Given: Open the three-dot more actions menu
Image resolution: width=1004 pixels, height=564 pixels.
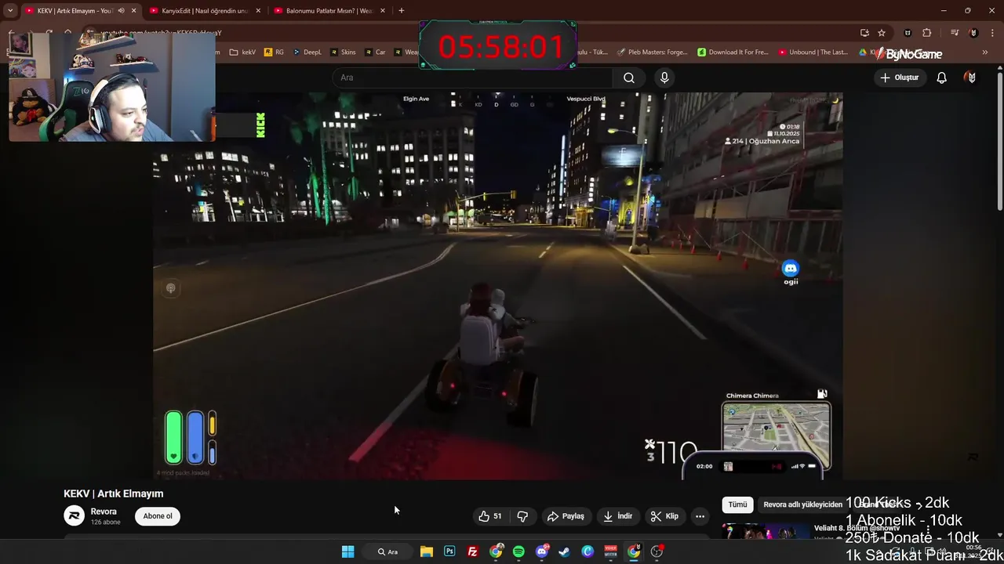Looking at the screenshot, I should click(700, 516).
